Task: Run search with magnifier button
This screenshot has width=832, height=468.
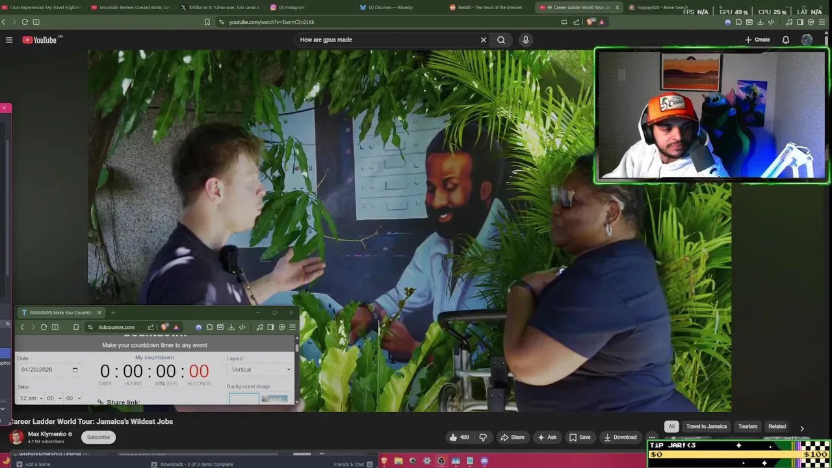Action: click(x=501, y=40)
